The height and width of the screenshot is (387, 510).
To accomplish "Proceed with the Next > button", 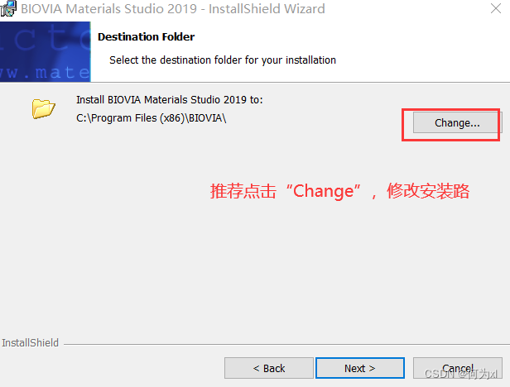I will 359,368.
